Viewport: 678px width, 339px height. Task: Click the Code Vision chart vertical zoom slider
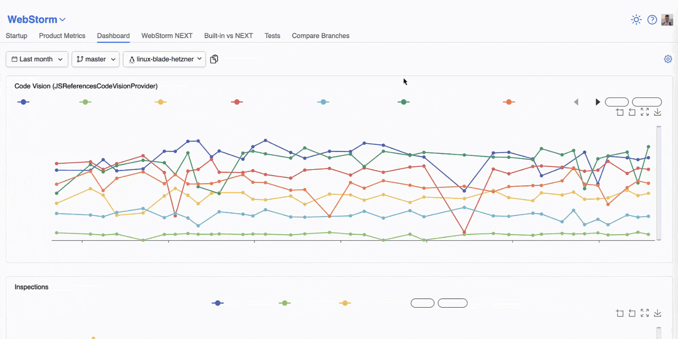(x=659, y=183)
